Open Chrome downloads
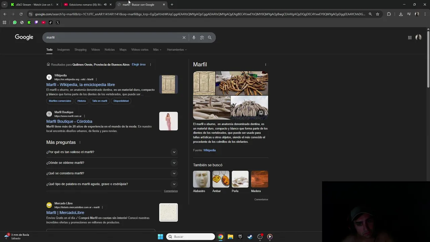Viewport: 430px width, 242px height. tap(401, 14)
